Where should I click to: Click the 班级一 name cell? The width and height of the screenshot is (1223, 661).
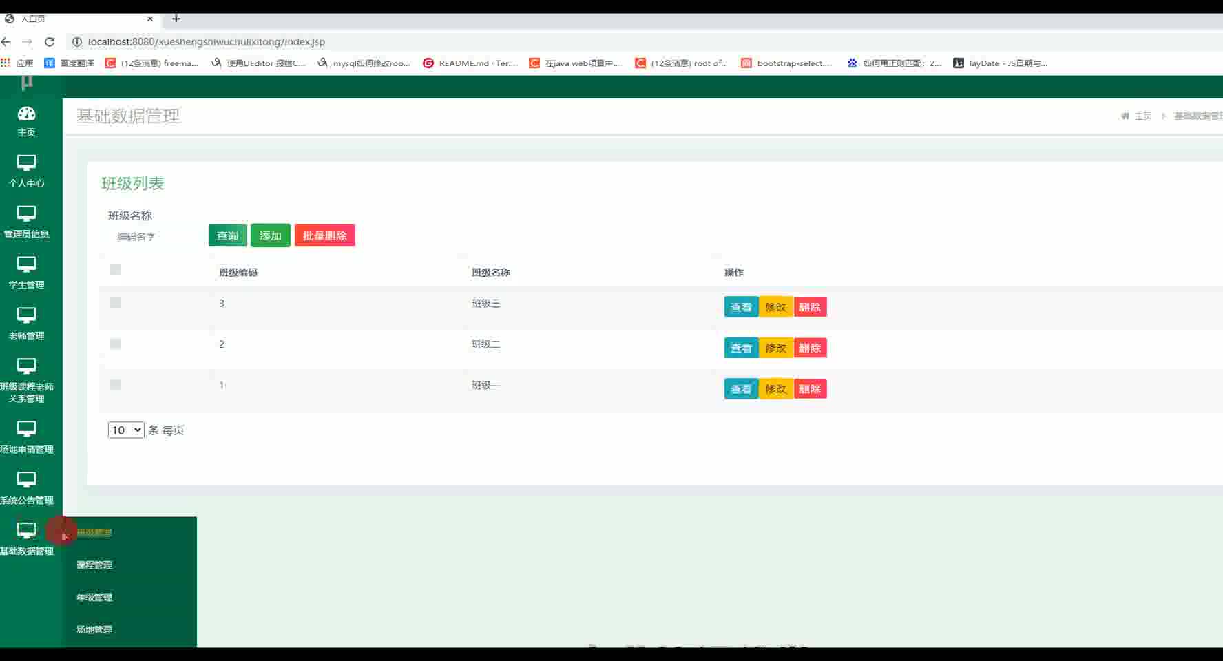pos(486,386)
